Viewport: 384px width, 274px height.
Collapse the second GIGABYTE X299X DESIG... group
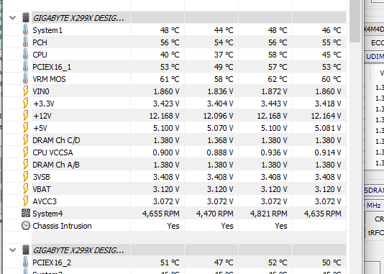[x=12, y=250]
